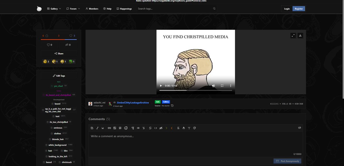Viewport: 344px width, 166px height.
Task: Open the emoji picker in editor
Action: (126, 128)
